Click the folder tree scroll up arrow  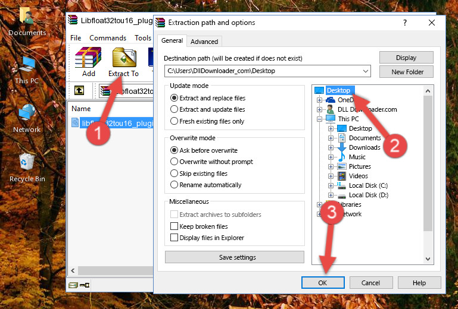point(428,91)
